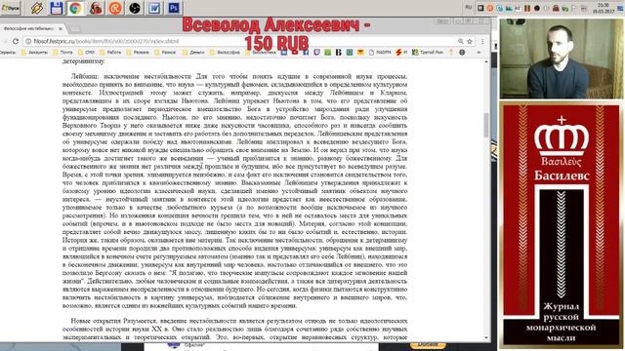Click the page scrollbar down arrow
625x351 pixels.
pos(486,338)
